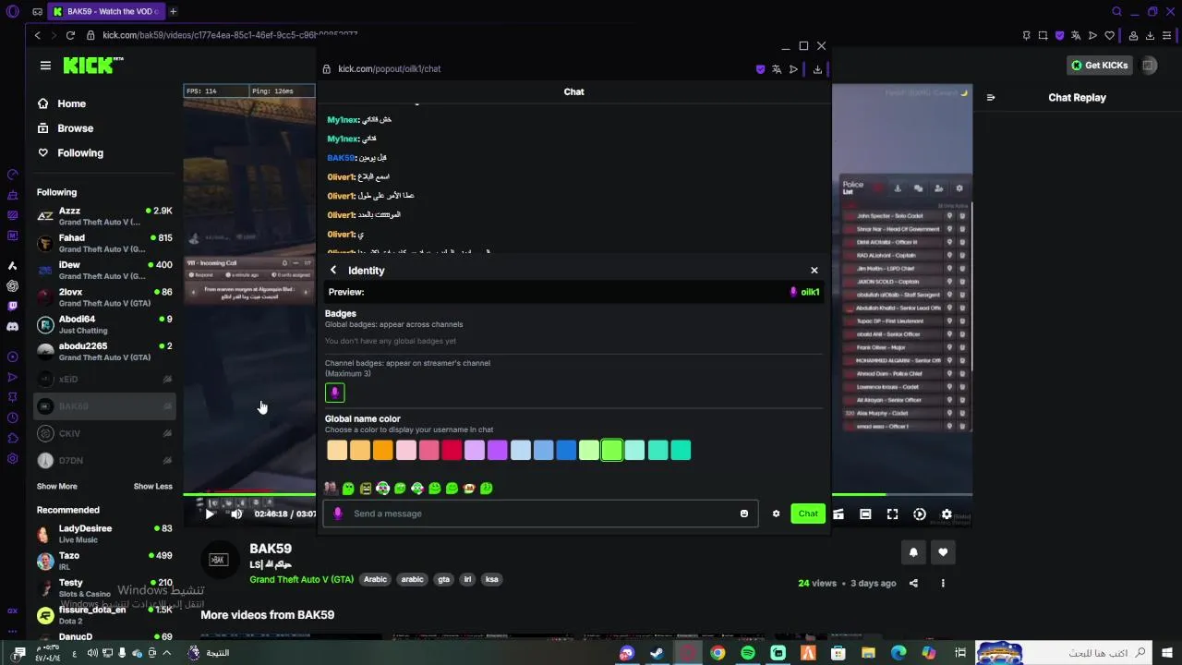Open browser easy setup menu

click(x=1168, y=35)
